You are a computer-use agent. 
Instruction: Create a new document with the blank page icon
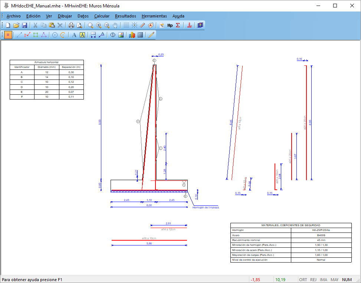pyautogui.click(x=8, y=25)
